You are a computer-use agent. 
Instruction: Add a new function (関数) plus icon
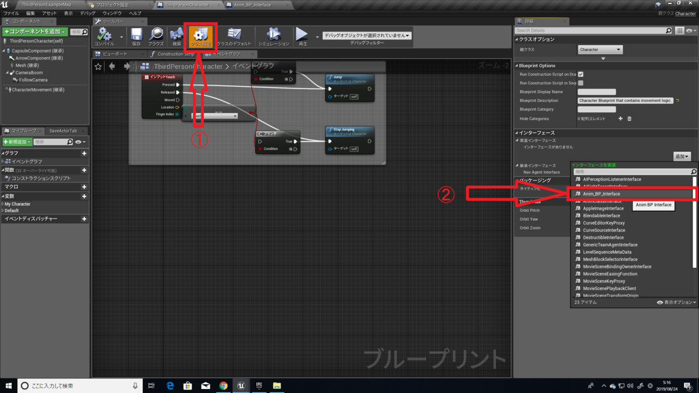point(84,170)
